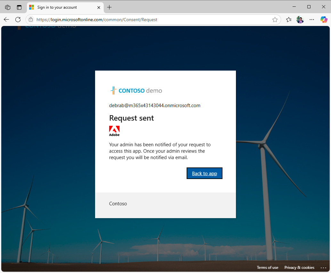Reload the page with the refresh icon
Screen dimensions: 331x273
18,20
